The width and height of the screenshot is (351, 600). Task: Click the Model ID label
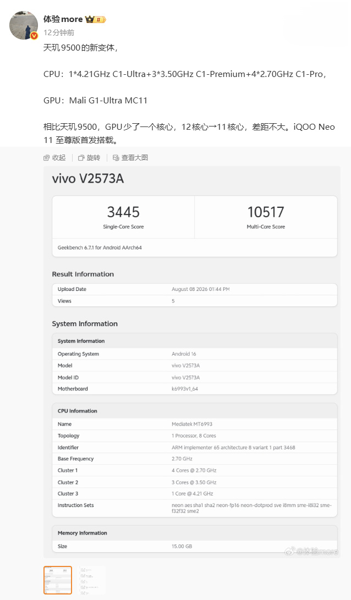point(68,377)
